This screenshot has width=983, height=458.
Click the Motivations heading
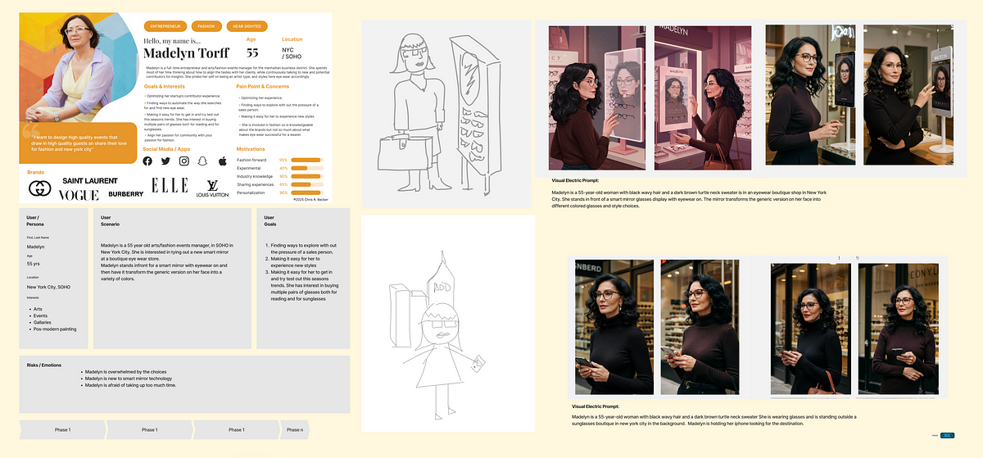pos(251,149)
